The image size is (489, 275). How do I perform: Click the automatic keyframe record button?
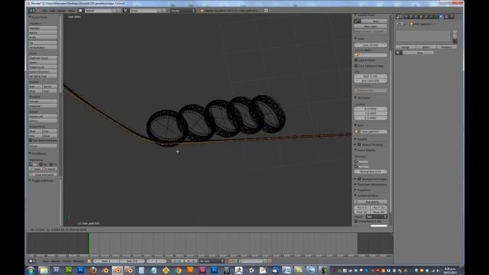click(x=231, y=261)
